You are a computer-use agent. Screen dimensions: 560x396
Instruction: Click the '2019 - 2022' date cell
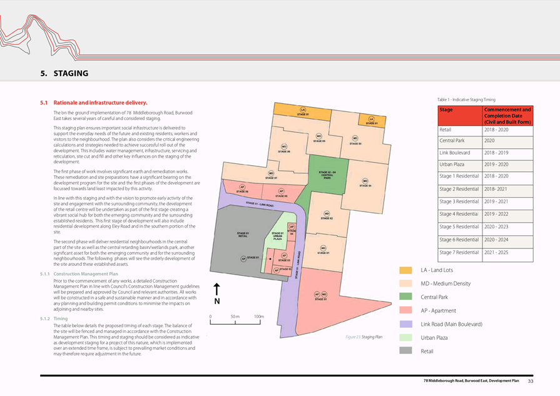(x=508, y=216)
